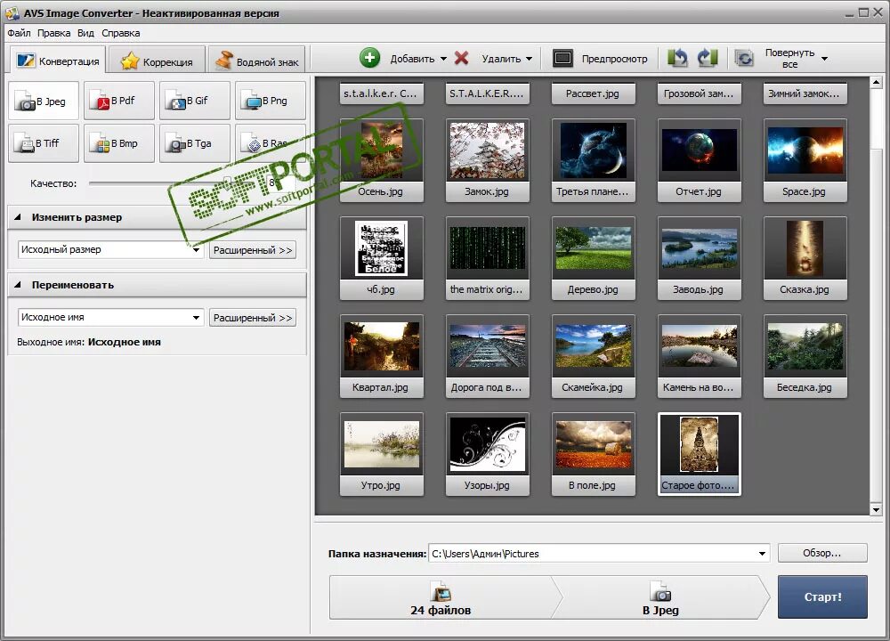The height and width of the screenshot is (641, 890).
Task: Select the Замок.jpg thumbnail
Action: [x=488, y=160]
